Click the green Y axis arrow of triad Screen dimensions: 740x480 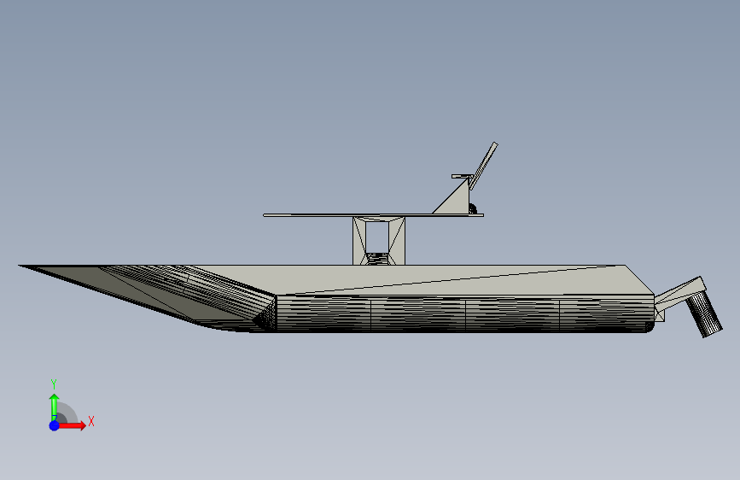[x=55, y=407]
